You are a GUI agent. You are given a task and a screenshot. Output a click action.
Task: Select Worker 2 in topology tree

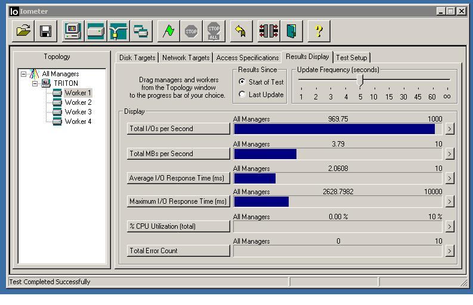(x=78, y=102)
